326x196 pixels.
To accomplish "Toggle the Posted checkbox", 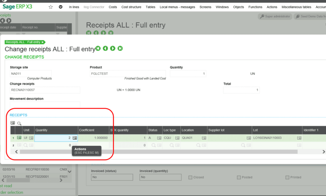I will coord(239,177).
